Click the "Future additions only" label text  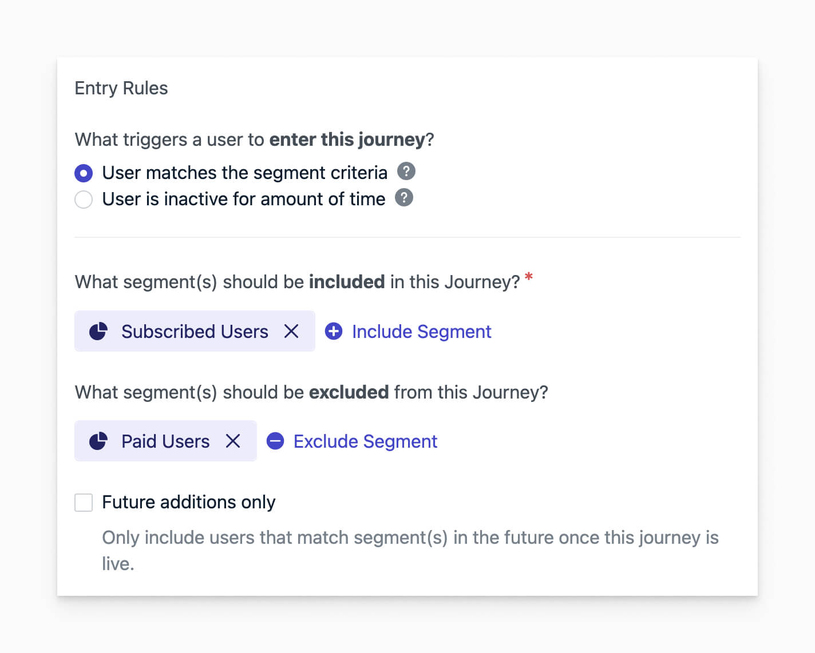point(189,502)
